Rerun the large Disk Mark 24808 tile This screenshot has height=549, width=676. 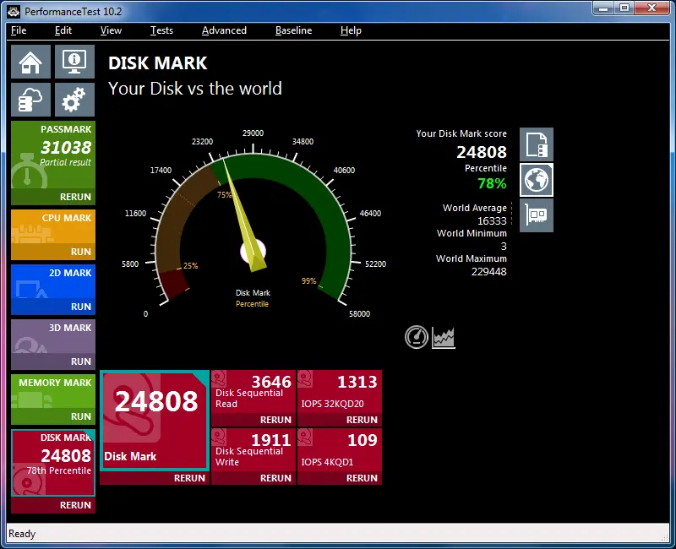click(189, 478)
